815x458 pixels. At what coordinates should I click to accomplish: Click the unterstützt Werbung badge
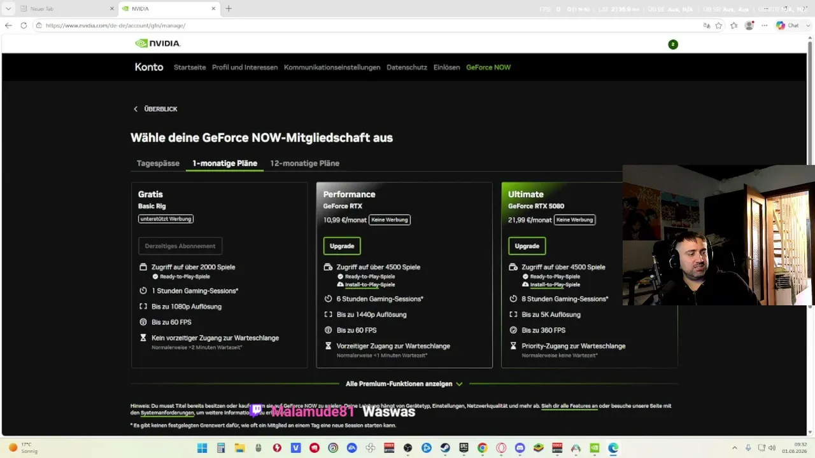pos(166,219)
